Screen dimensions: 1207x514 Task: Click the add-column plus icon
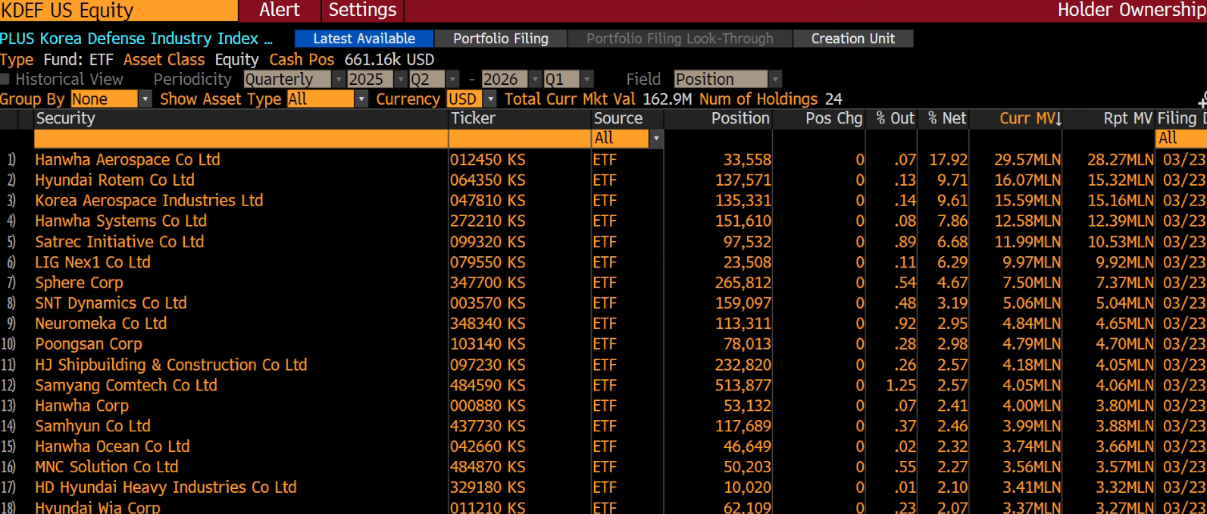tap(1202, 101)
